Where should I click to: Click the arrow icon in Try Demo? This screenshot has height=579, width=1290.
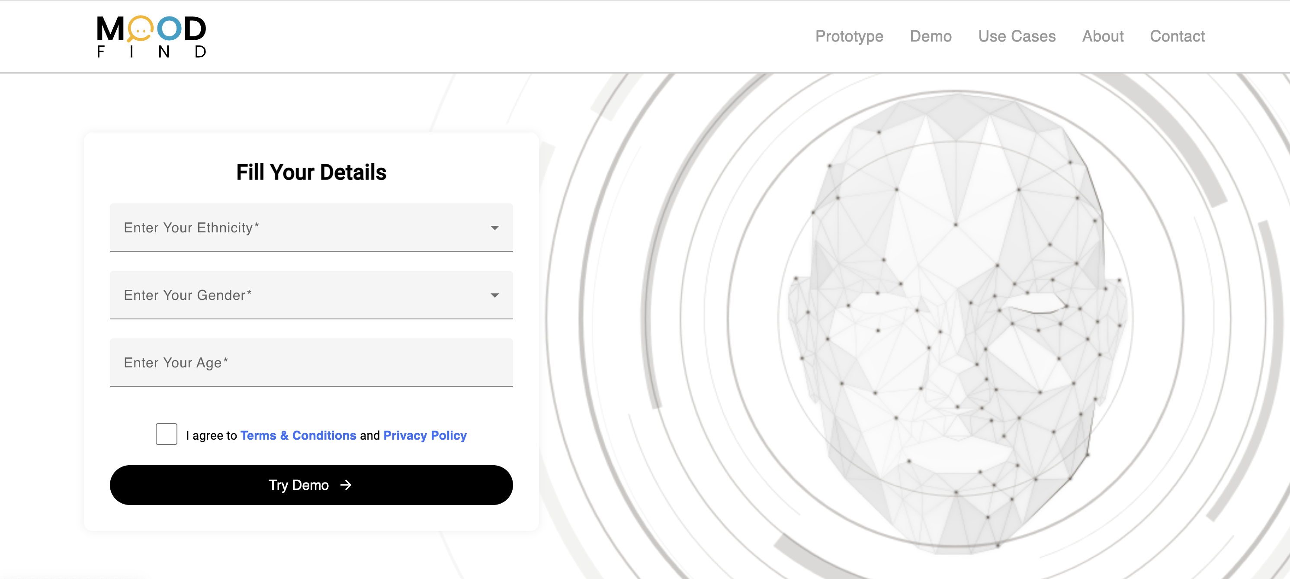coord(346,485)
